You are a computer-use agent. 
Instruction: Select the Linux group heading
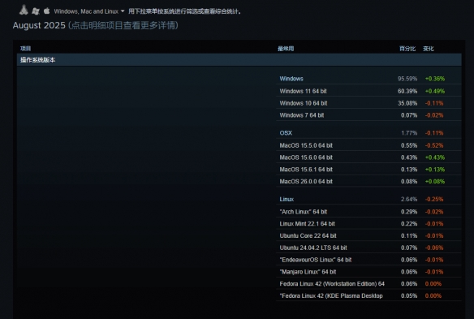point(287,199)
